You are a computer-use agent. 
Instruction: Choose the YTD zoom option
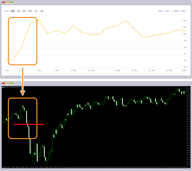[30, 11]
